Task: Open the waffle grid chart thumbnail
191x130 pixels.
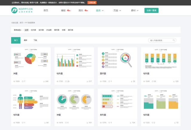Action: (161, 100)
